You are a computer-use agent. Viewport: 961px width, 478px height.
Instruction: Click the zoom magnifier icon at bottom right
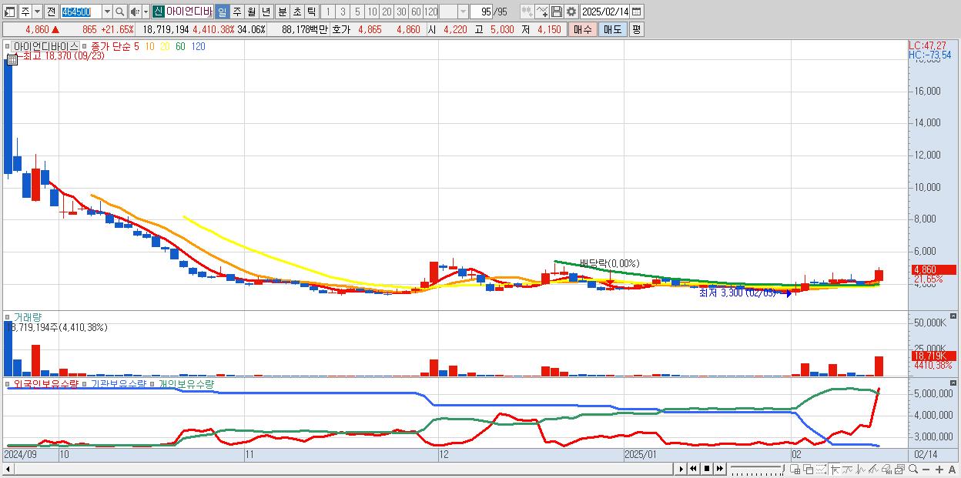point(912,469)
